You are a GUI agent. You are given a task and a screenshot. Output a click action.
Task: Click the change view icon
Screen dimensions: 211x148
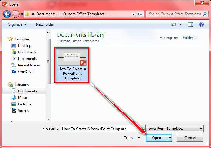174,24
